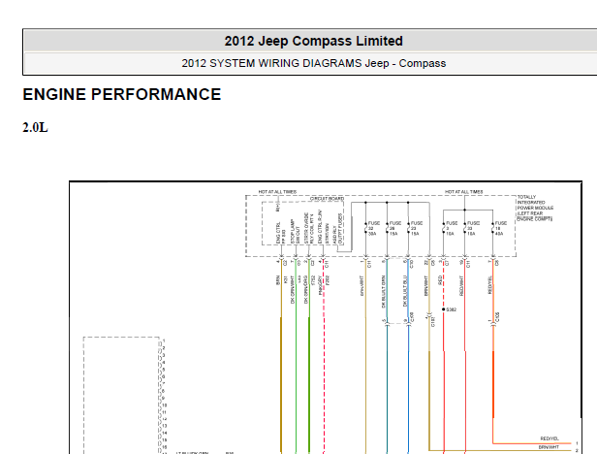Screen dimensions: 597x454
Task: Click the "DK GRN/WHT" wire label
Action: (293, 290)
